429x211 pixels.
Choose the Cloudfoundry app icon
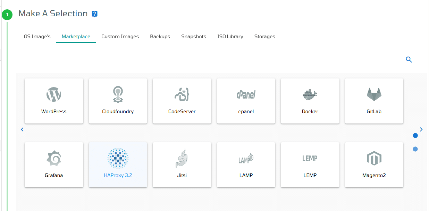click(118, 94)
